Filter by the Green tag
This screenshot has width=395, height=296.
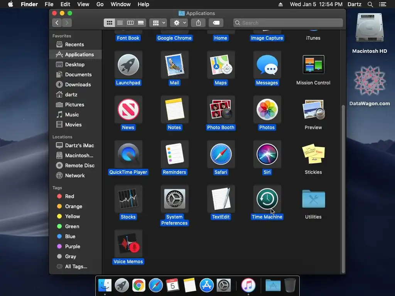(75, 226)
